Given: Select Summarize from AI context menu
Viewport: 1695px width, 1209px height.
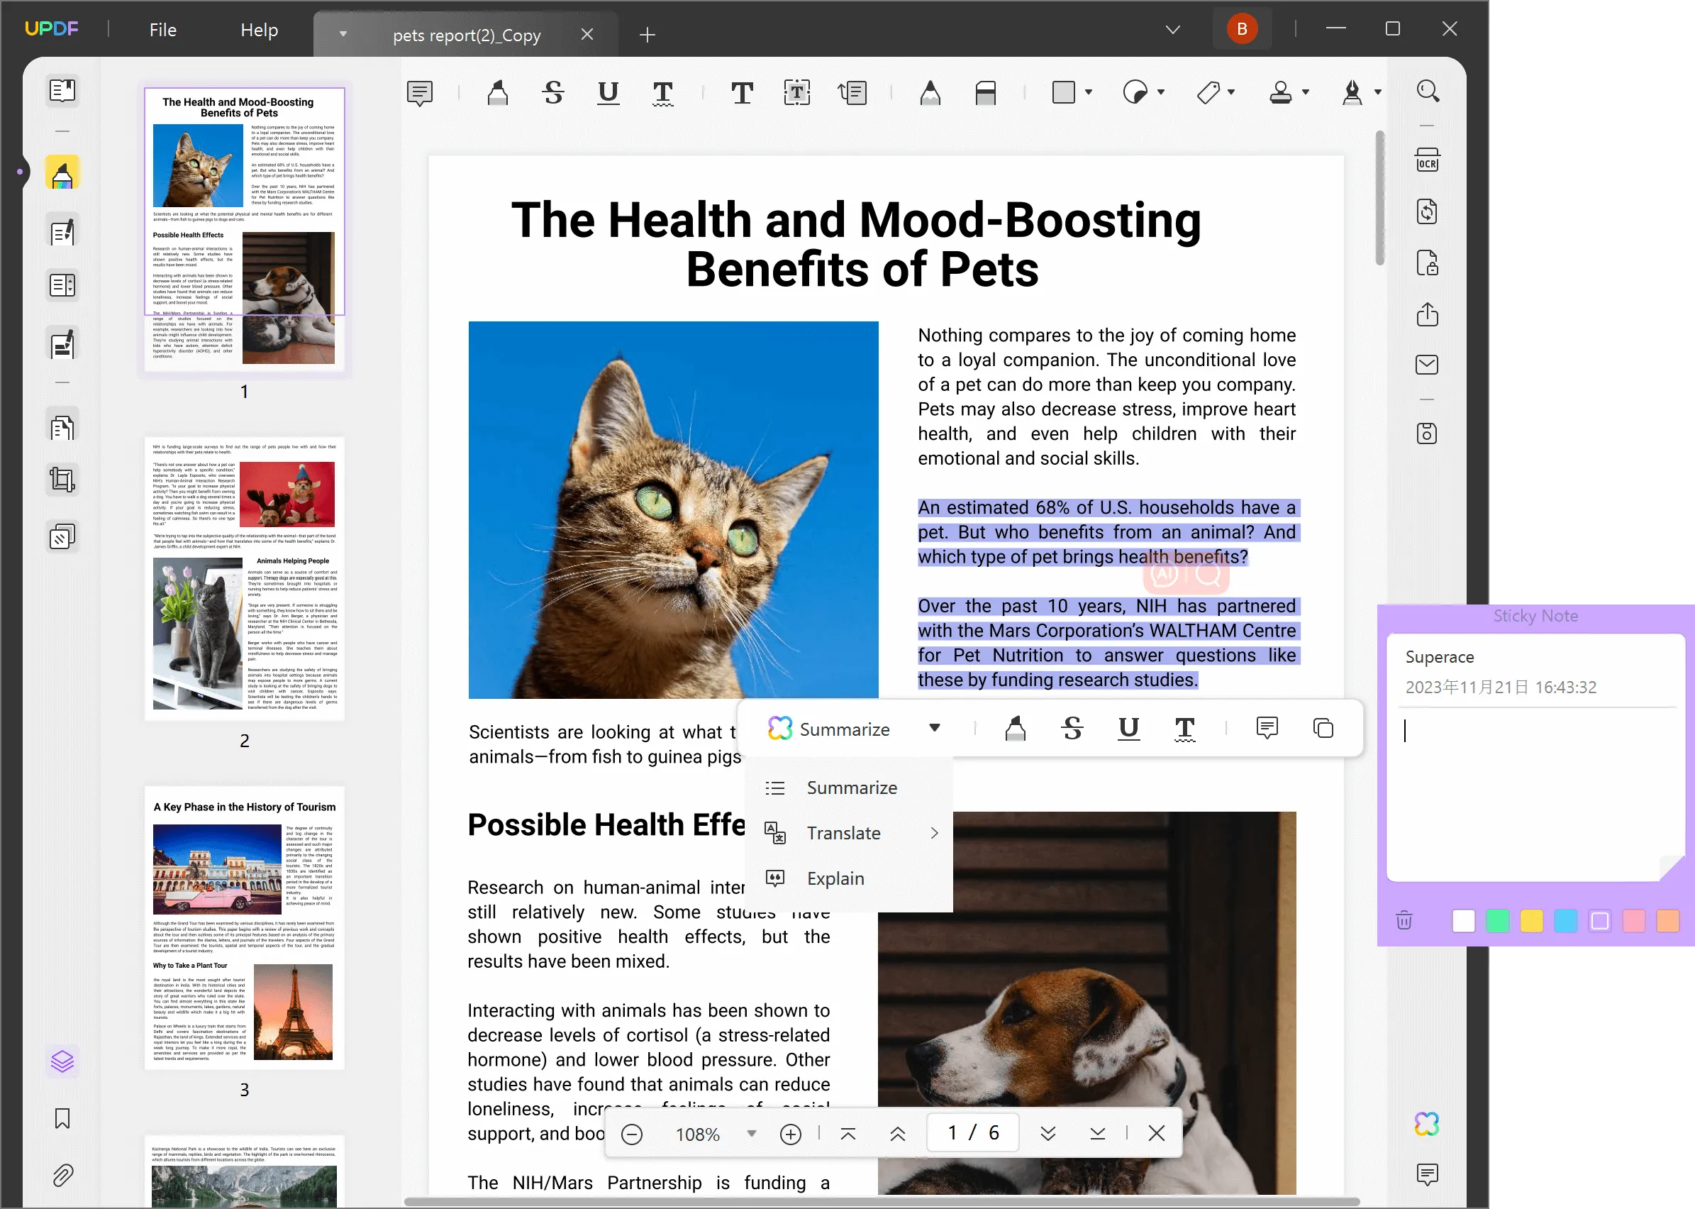Looking at the screenshot, I should pos(852,788).
